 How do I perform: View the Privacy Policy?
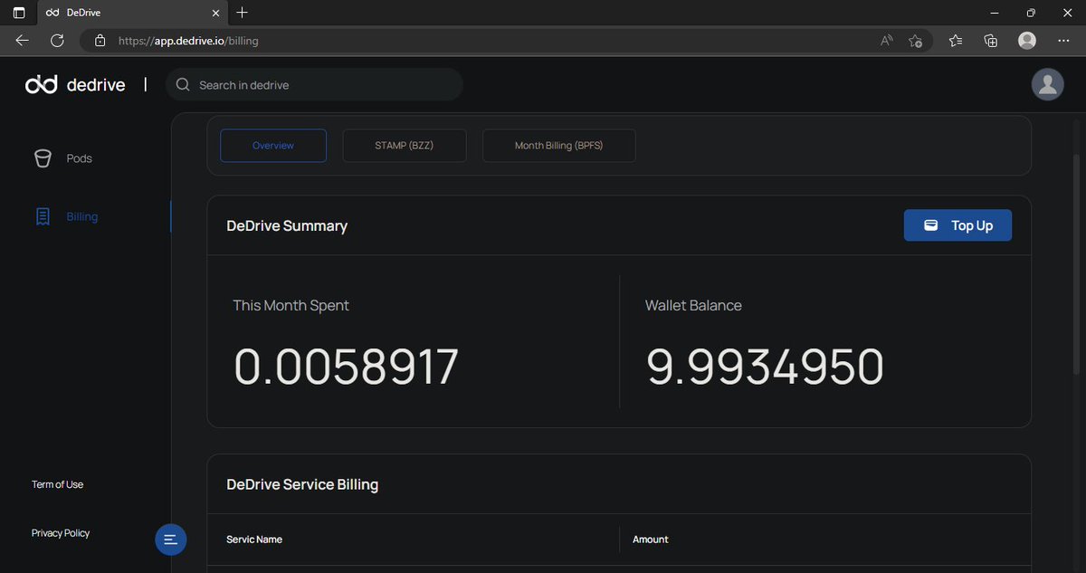60,532
